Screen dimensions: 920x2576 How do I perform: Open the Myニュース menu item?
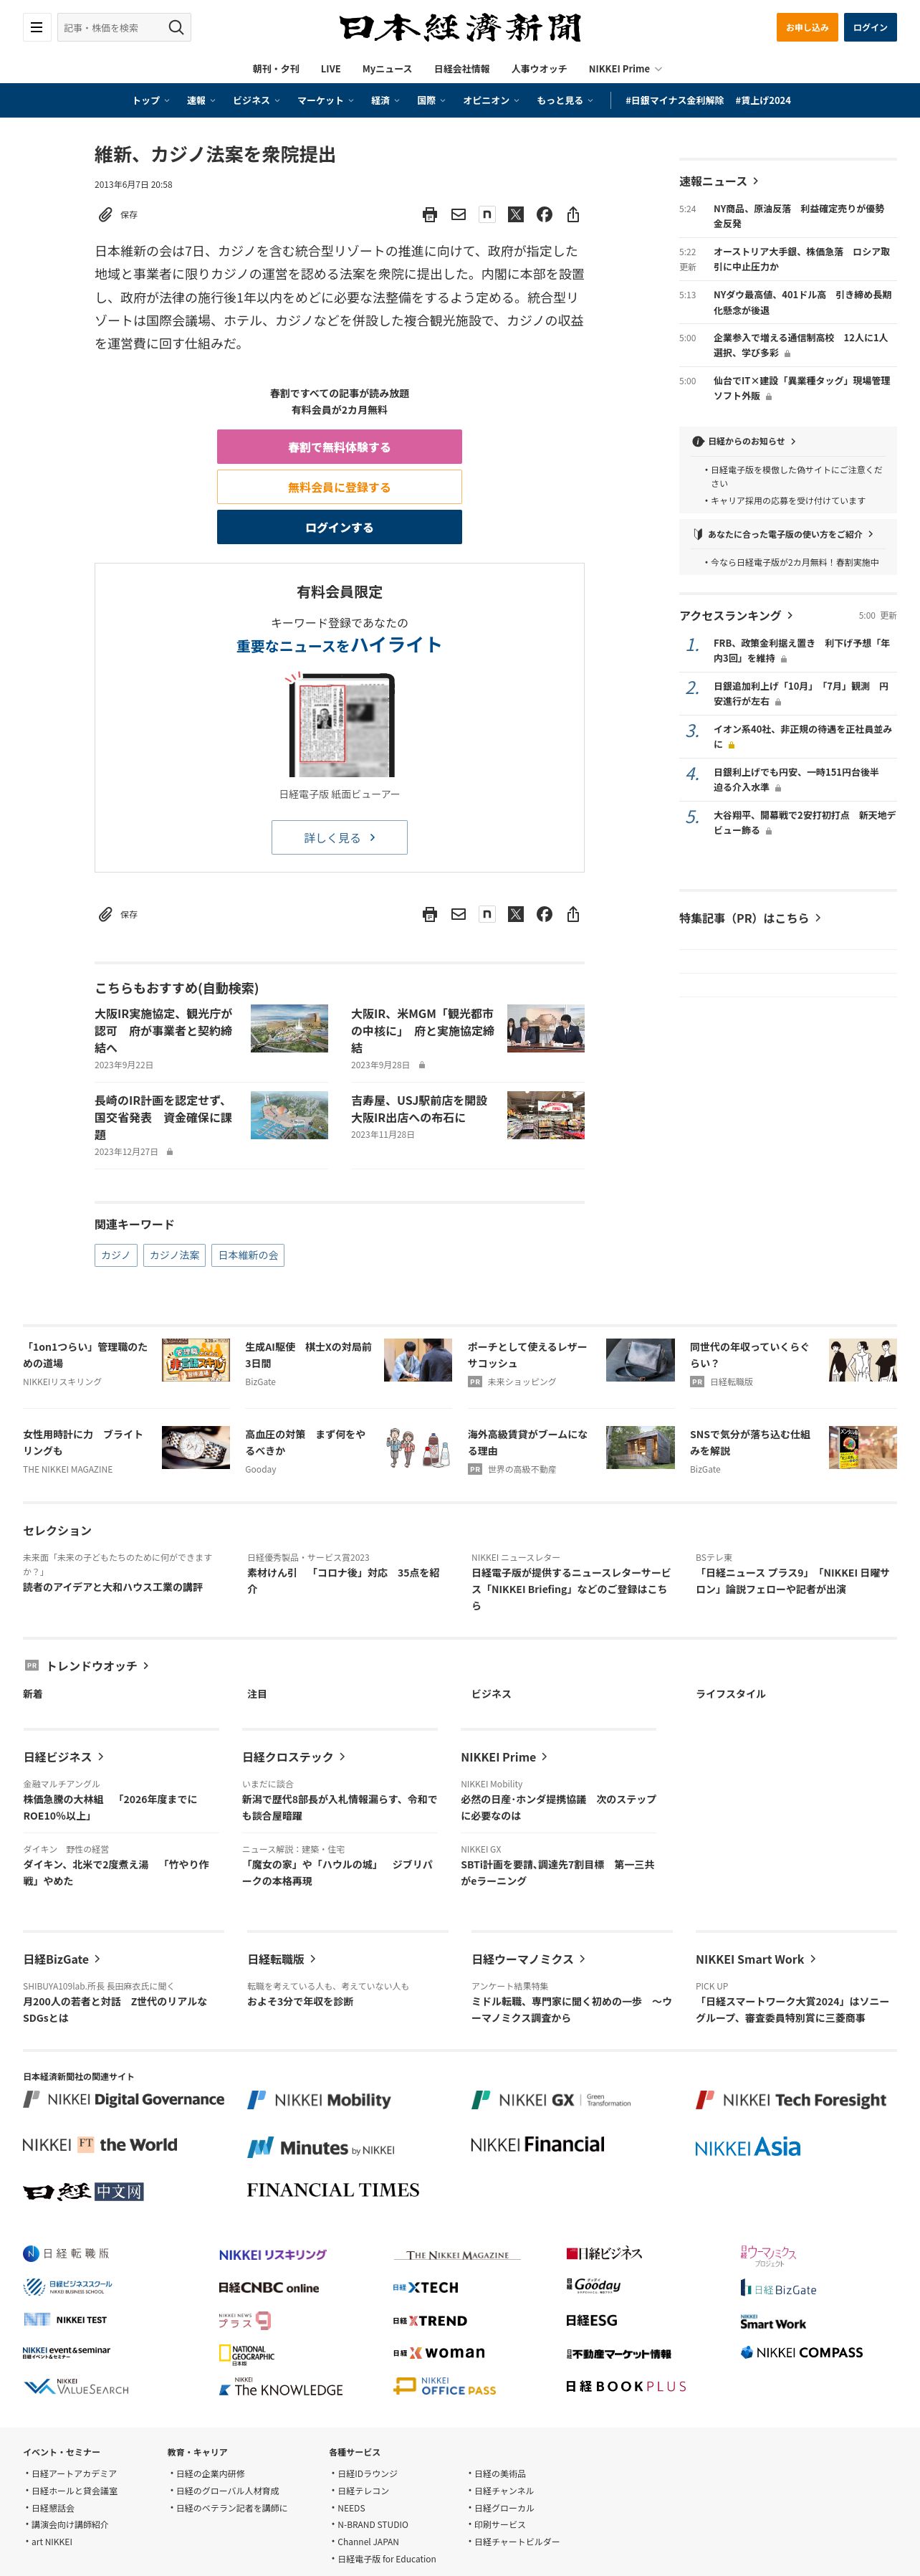click(x=388, y=69)
